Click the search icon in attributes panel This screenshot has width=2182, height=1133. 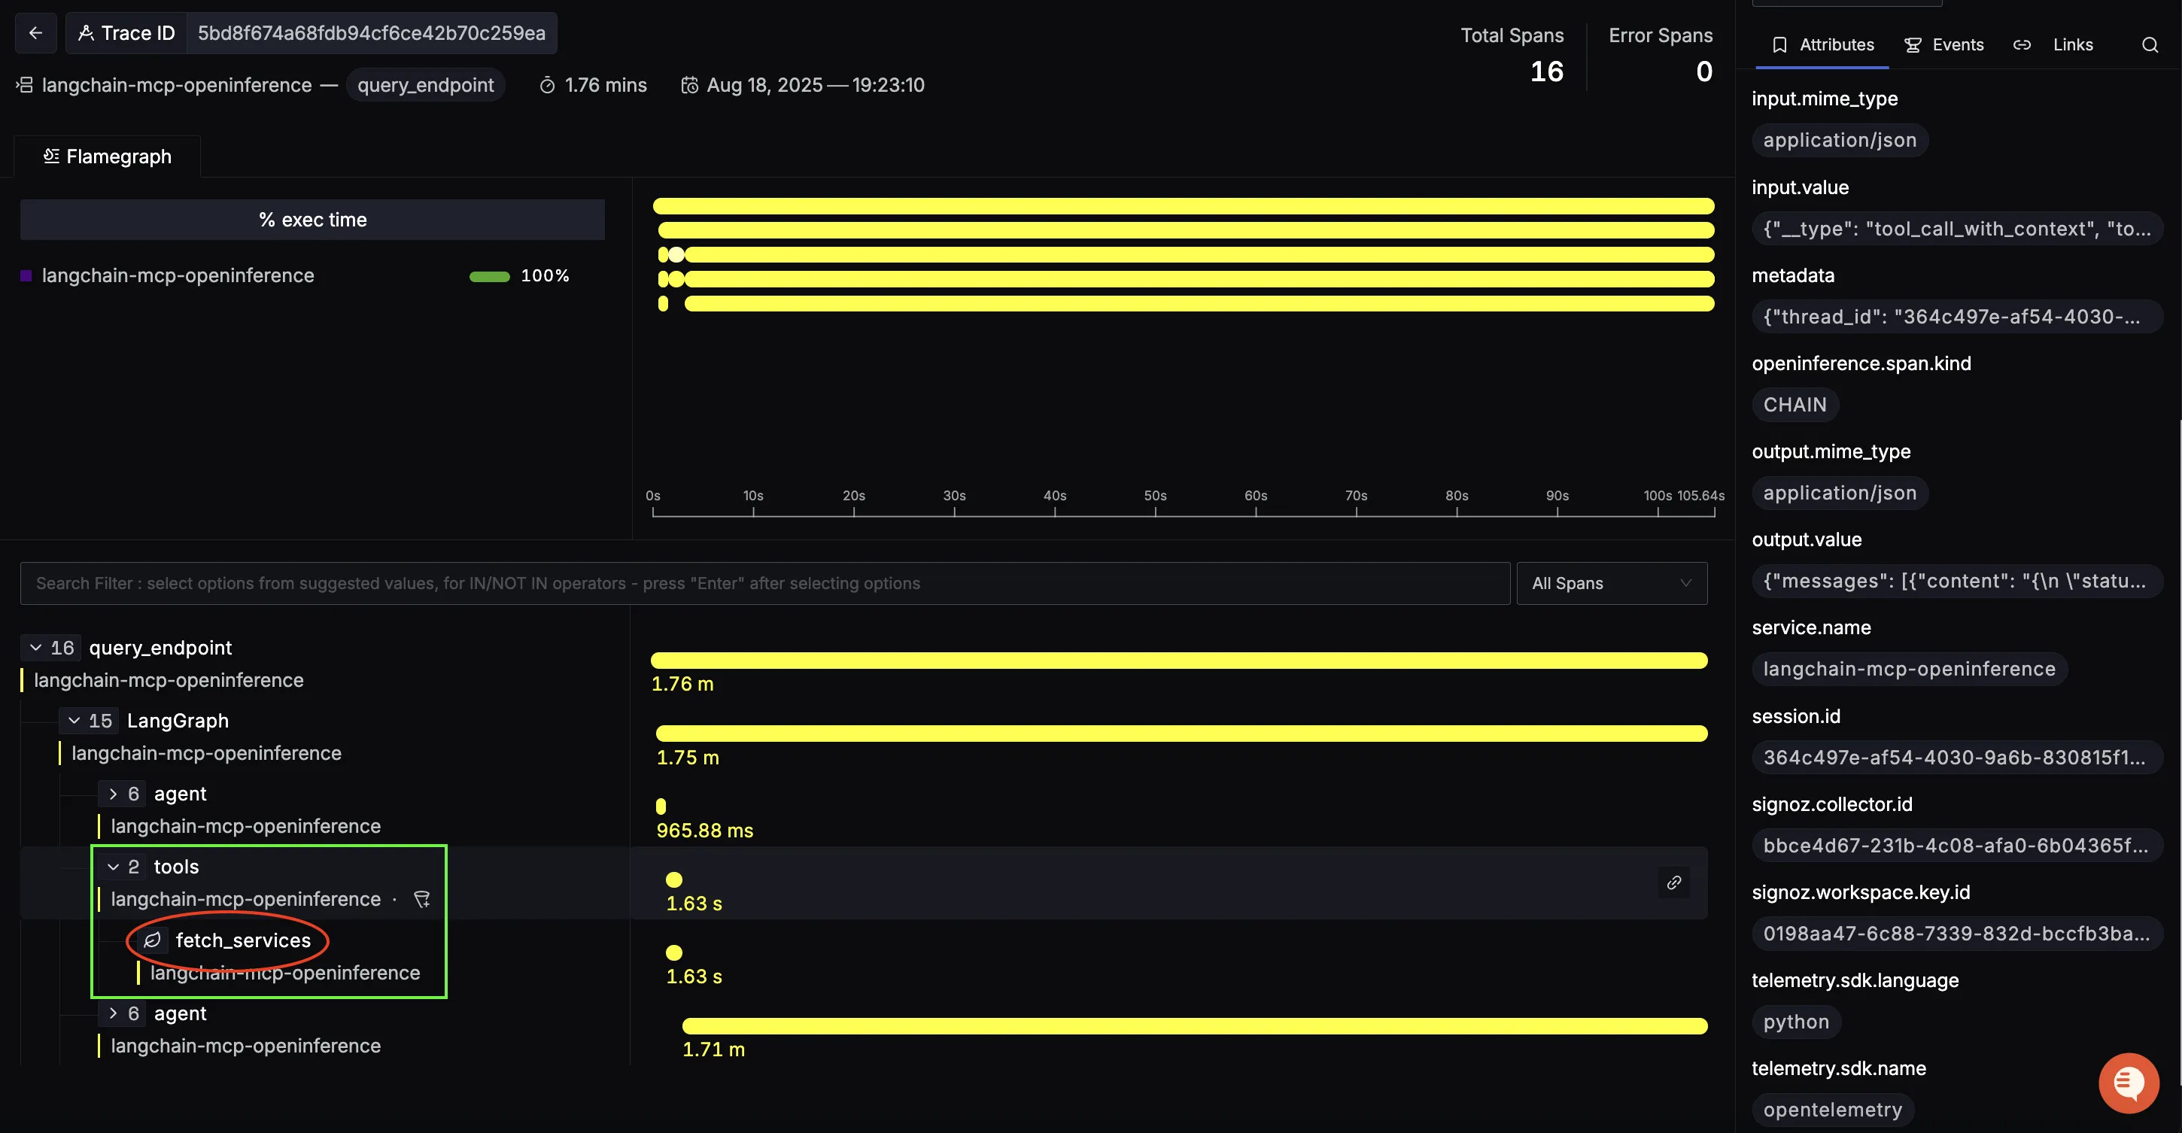coord(2150,45)
